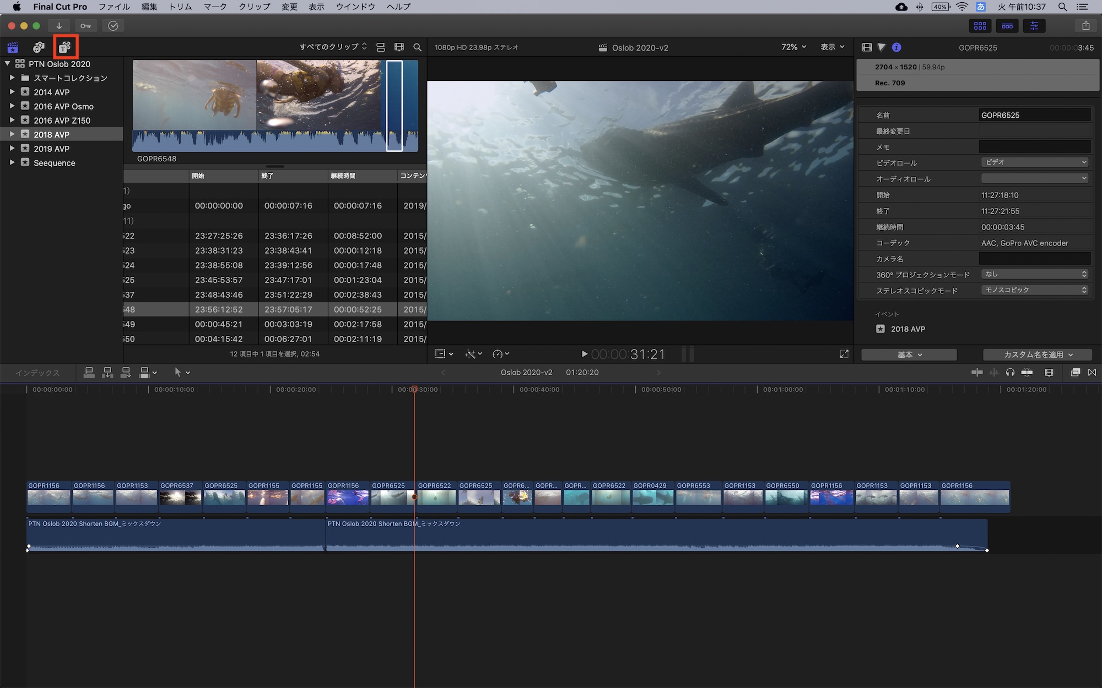Click the Import Media arrow icon

[x=59, y=26]
